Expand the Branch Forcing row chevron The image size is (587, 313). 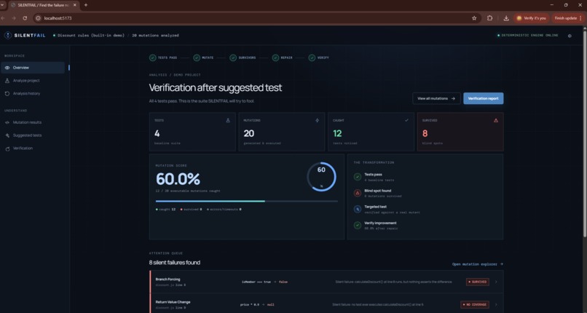point(497,282)
